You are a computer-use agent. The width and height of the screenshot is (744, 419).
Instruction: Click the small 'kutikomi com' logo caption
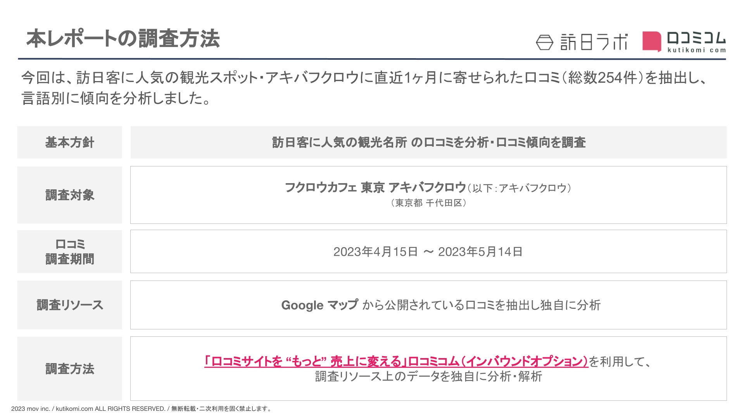696,50
